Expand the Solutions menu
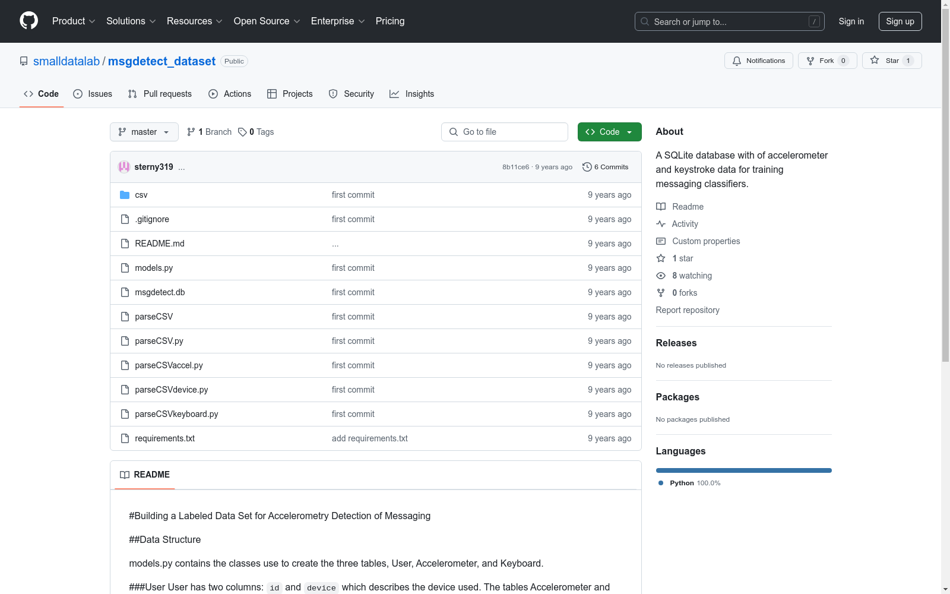The width and height of the screenshot is (950, 594). point(131,21)
